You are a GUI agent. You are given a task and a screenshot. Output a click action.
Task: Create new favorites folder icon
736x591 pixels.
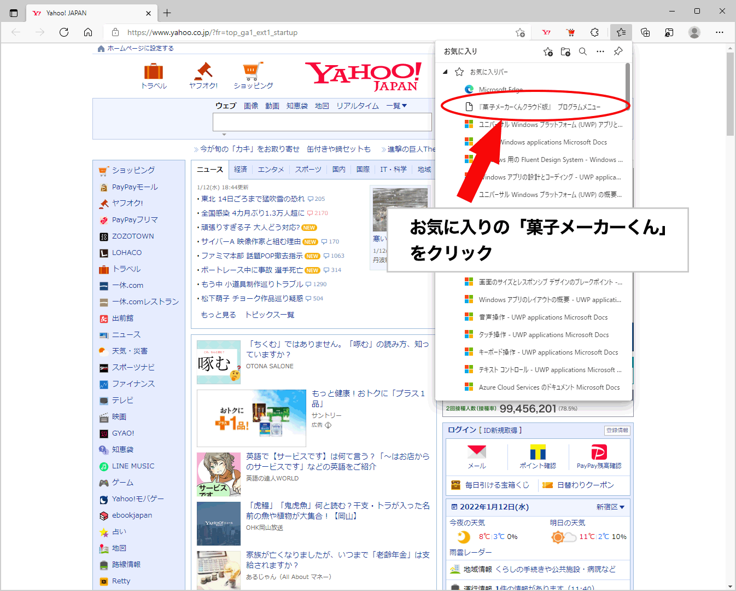coord(565,51)
